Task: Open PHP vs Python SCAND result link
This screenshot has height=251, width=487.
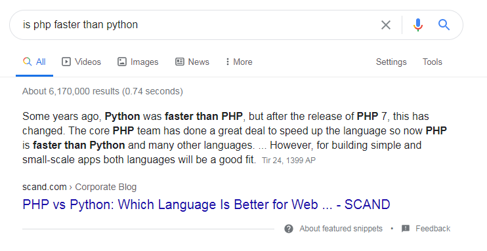Action: (206, 204)
